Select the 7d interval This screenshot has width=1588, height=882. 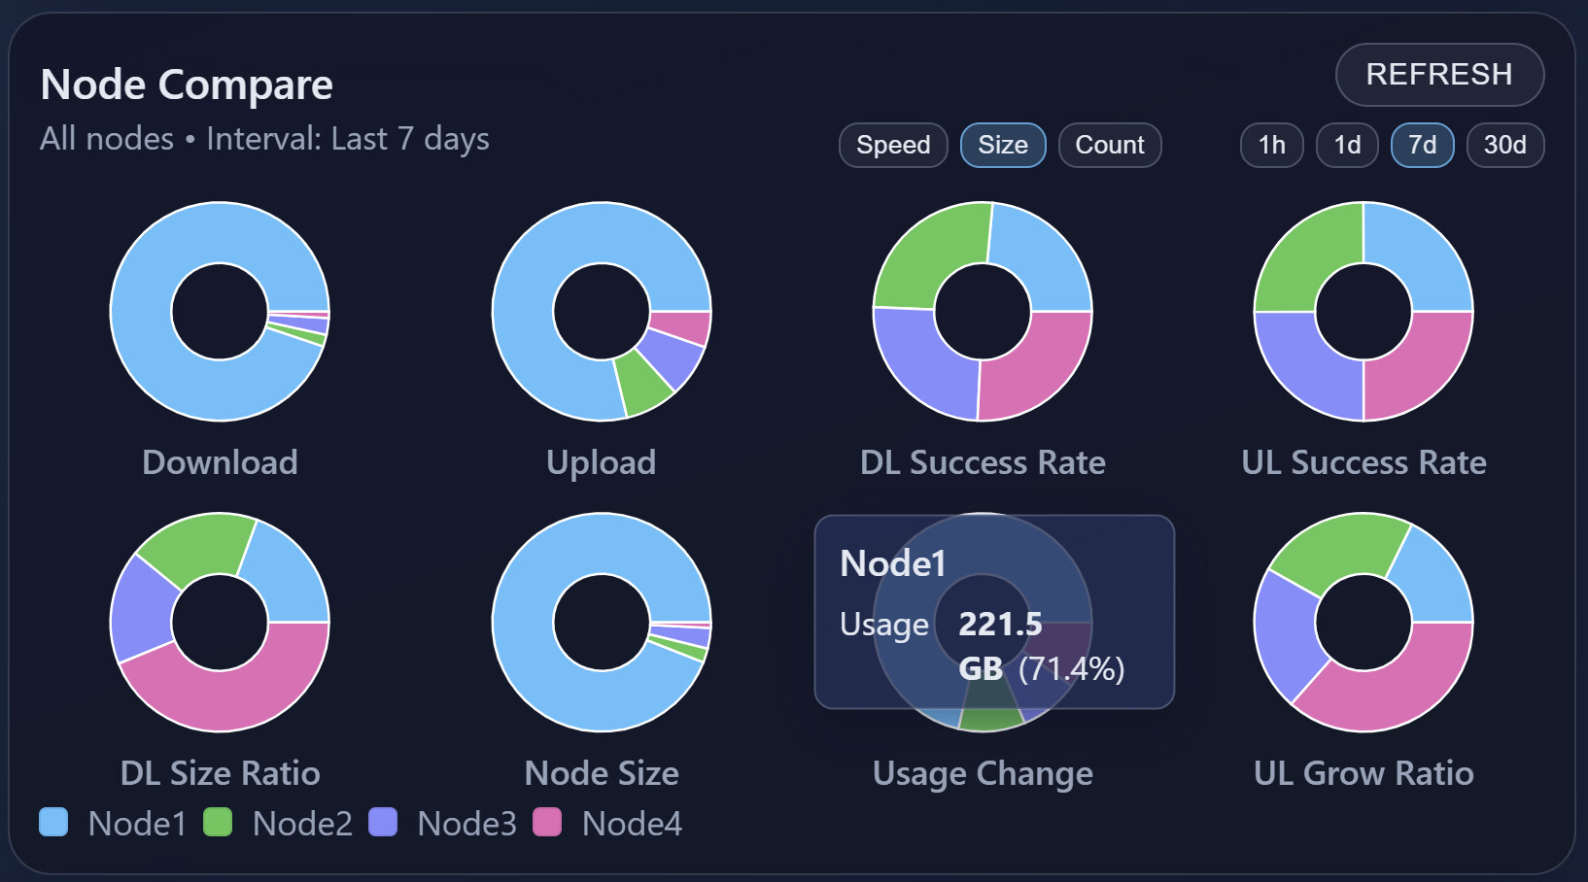coord(1422,146)
